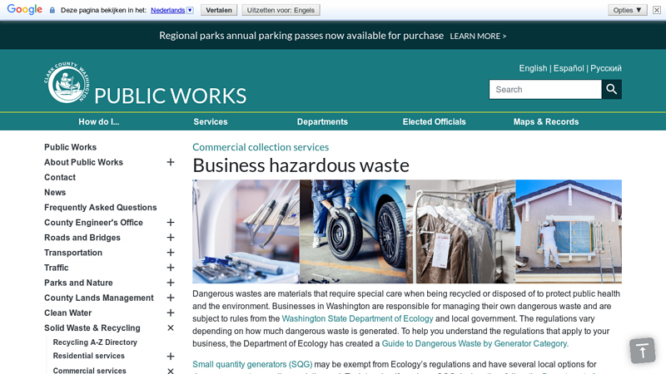Open Small quantity generators (SQG) link
The height and width of the screenshot is (374, 666).
pyautogui.click(x=252, y=364)
